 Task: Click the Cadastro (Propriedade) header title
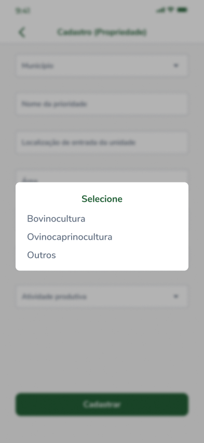[x=102, y=32]
